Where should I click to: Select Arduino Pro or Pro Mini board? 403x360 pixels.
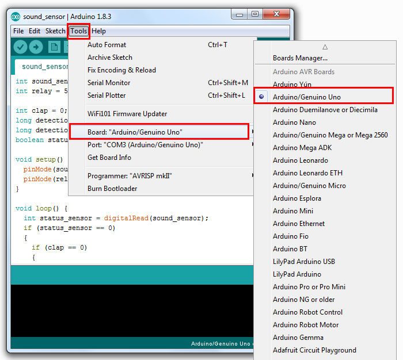point(325,287)
